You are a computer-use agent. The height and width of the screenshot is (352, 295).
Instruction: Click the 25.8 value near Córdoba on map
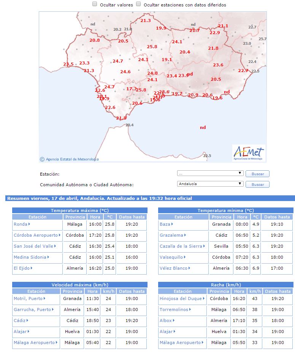pyautogui.click(x=152, y=47)
